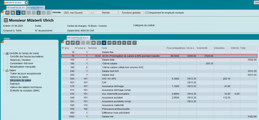Jump to first record with skip-back arrow
The height and width of the screenshot is (120, 259).
tap(109, 43)
